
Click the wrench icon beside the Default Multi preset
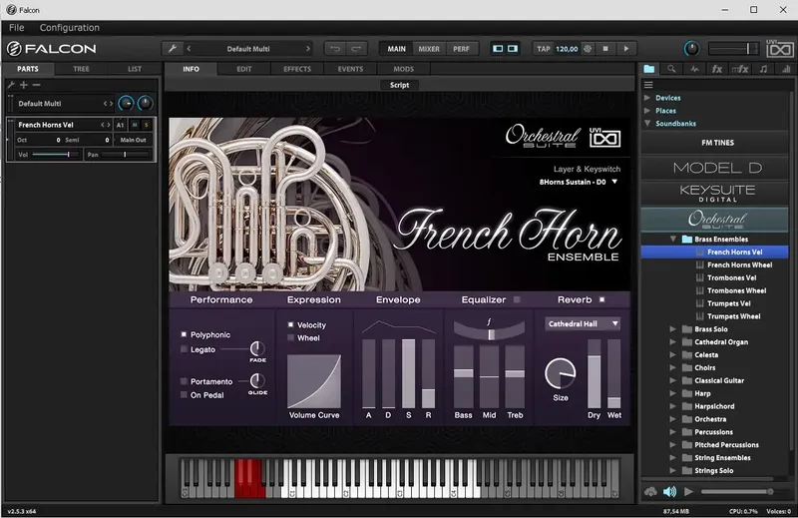pos(173,49)
